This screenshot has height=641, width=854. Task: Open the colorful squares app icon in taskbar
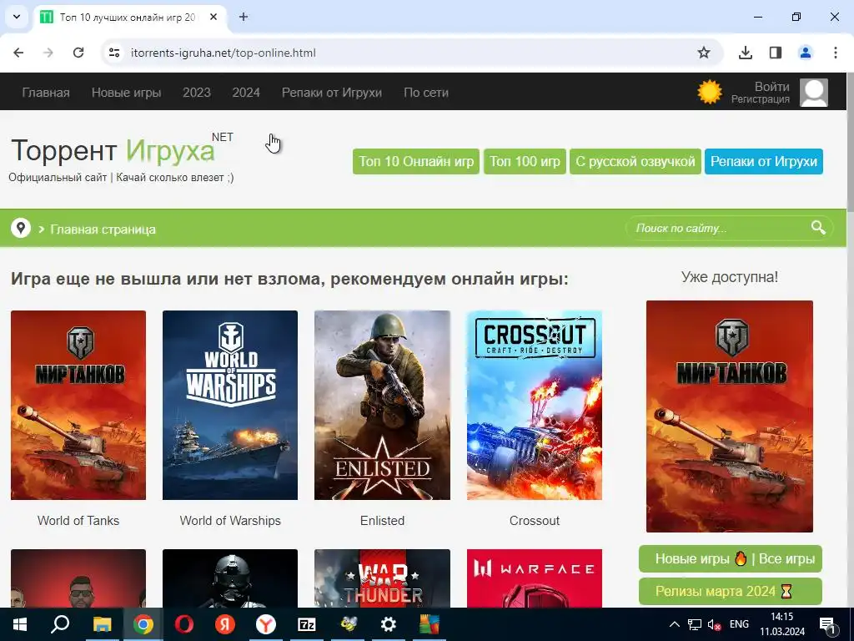[x=430, y=624]
